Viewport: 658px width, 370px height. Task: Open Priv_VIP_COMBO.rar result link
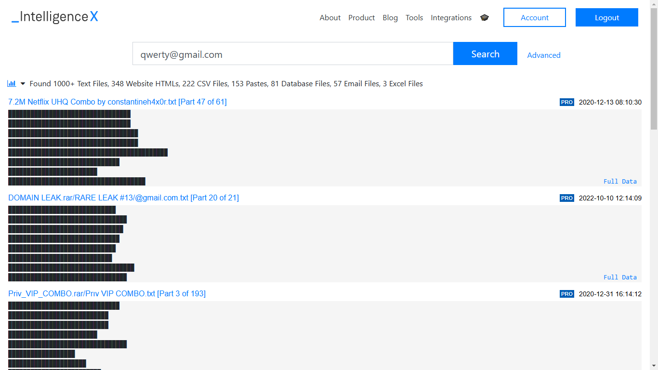pyautogui.click(x=107, y=293)
